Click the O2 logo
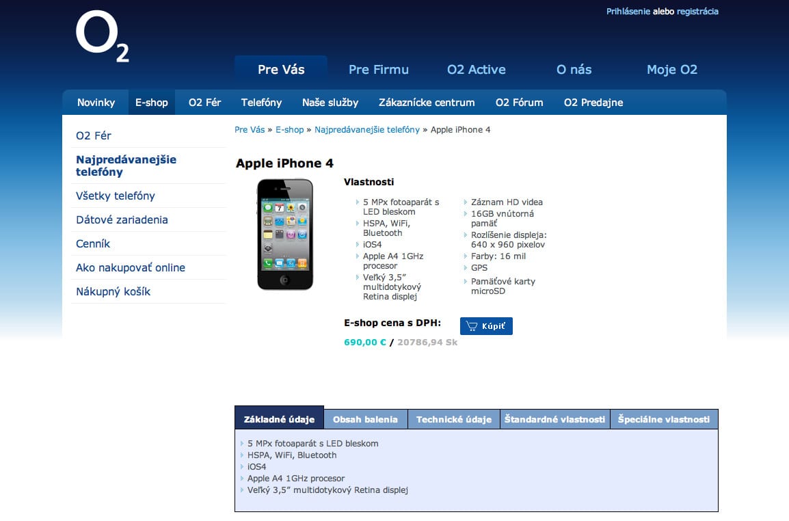Screen dimensions: 789x521 [102, 36]
